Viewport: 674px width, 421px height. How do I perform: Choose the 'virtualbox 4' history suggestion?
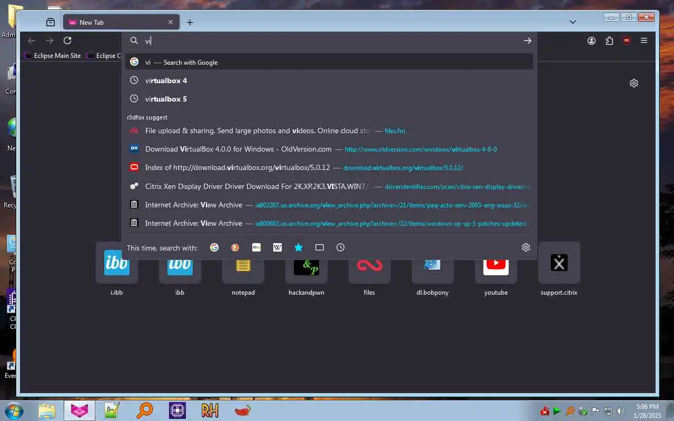coord(329,81)
